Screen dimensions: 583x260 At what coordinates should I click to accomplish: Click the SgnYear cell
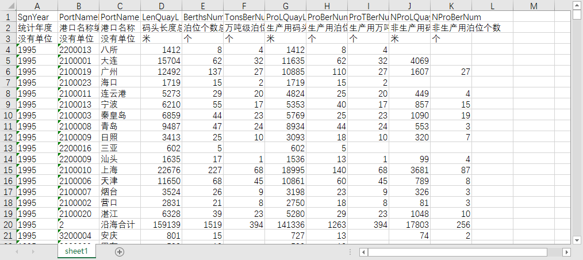pyautogui.click(x=37, y=17)
